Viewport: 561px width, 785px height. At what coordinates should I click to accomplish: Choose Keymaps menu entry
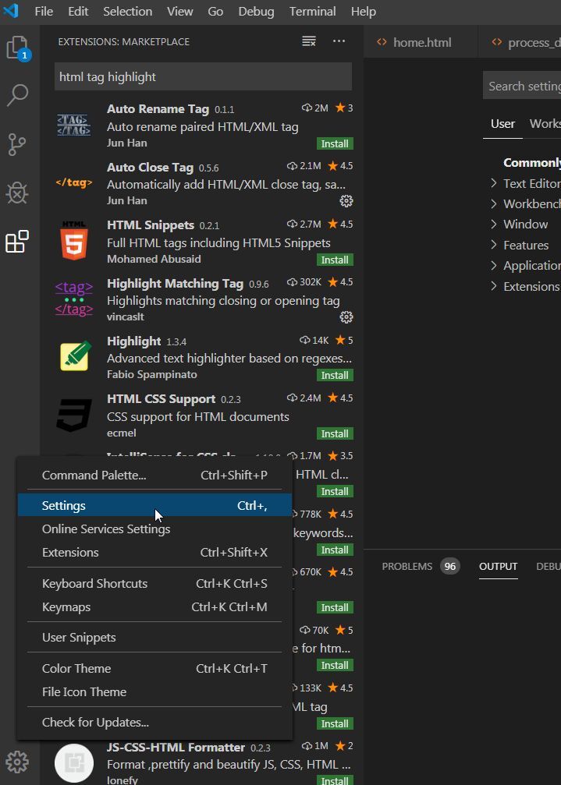(x=154, y=606)
